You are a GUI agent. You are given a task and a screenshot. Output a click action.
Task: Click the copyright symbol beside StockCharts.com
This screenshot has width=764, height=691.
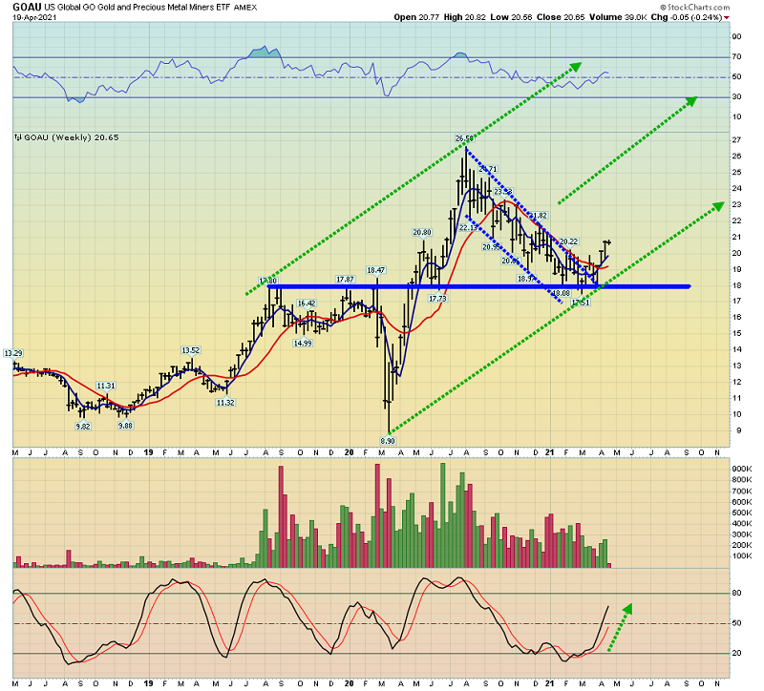[x=663, y=8]
